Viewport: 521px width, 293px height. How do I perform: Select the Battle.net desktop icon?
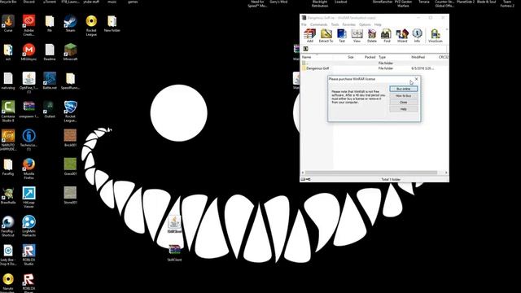pyautogui.click(x=50, y=81)
